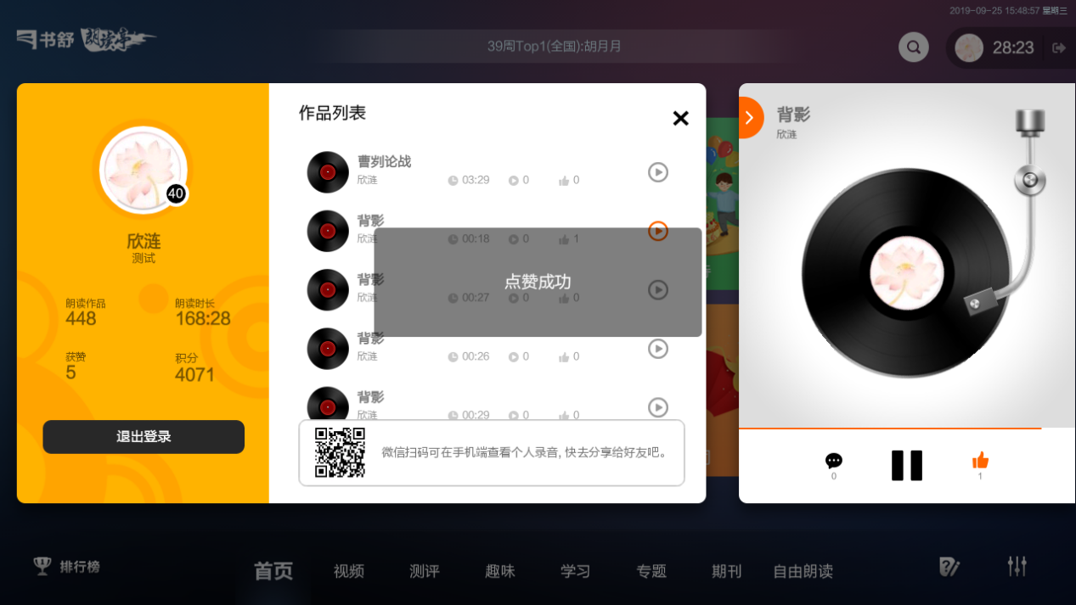This screenshot has width=1076, height=605.
Task: Select the 首页 navigation tab
Action: (x=273, y=571)
